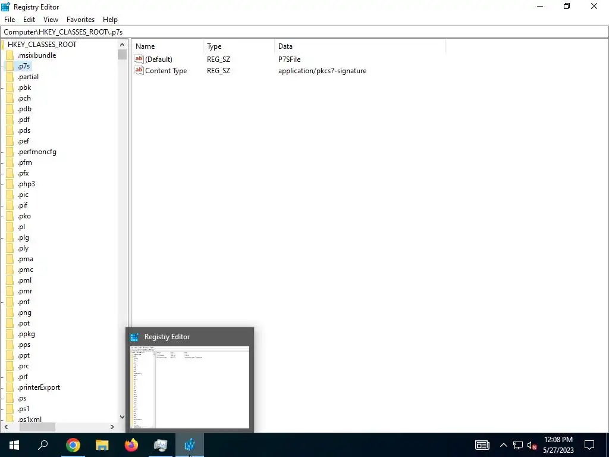The image size is (609, 457).
Task: Open File Explorer from the taskbar
Action: click(x=102, y=445)
